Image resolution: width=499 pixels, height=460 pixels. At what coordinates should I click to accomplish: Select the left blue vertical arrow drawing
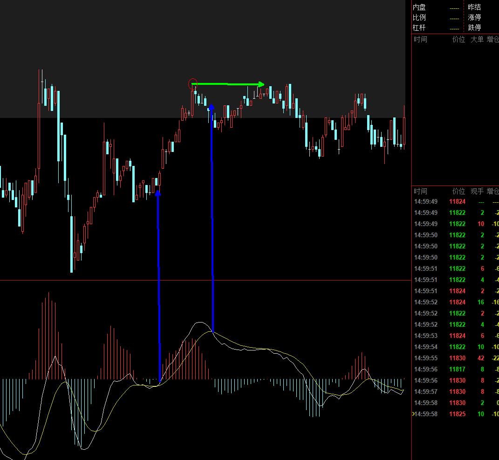(158, 289)
